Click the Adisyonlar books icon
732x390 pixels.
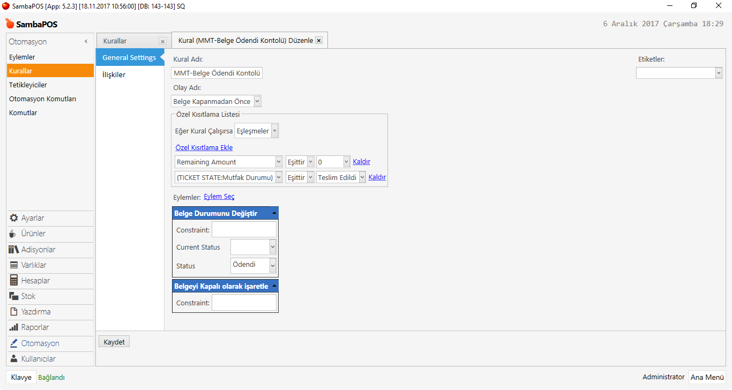tap(14, 250)
